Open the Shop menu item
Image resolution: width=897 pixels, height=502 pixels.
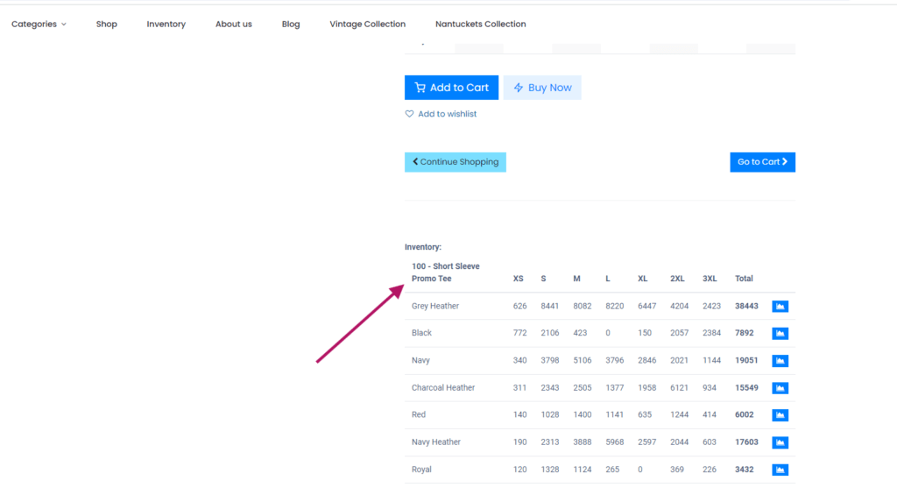pos(107,25)
